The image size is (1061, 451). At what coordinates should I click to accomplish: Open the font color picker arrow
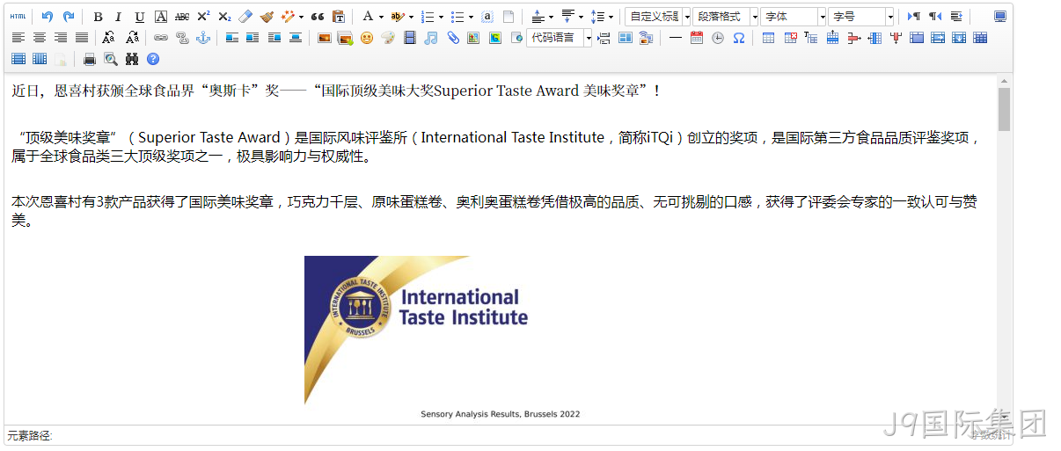381,17
